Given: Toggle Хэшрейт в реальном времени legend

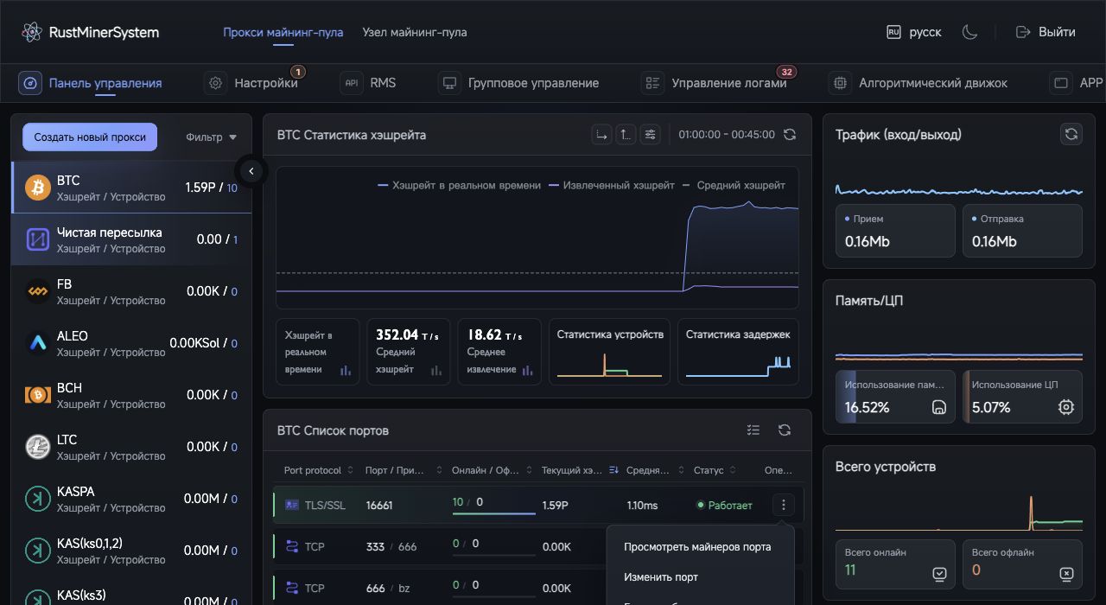Looking at the screenshot, I should click(x=460, y=185).
